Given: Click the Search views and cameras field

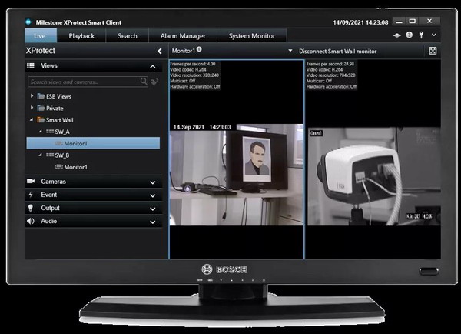Looking at the screenshot, I should point(83,81).
